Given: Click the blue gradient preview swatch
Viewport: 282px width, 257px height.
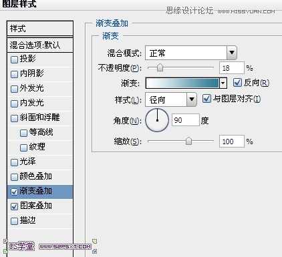Looking at the screenshot, I should [x=182, y=83].
